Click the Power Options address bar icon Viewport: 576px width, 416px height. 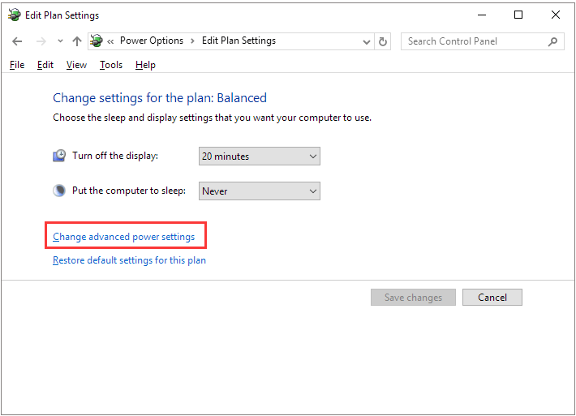tap(97, 41)
